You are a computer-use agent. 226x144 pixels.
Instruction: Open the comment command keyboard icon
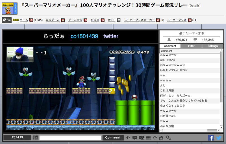click(35, 138)
